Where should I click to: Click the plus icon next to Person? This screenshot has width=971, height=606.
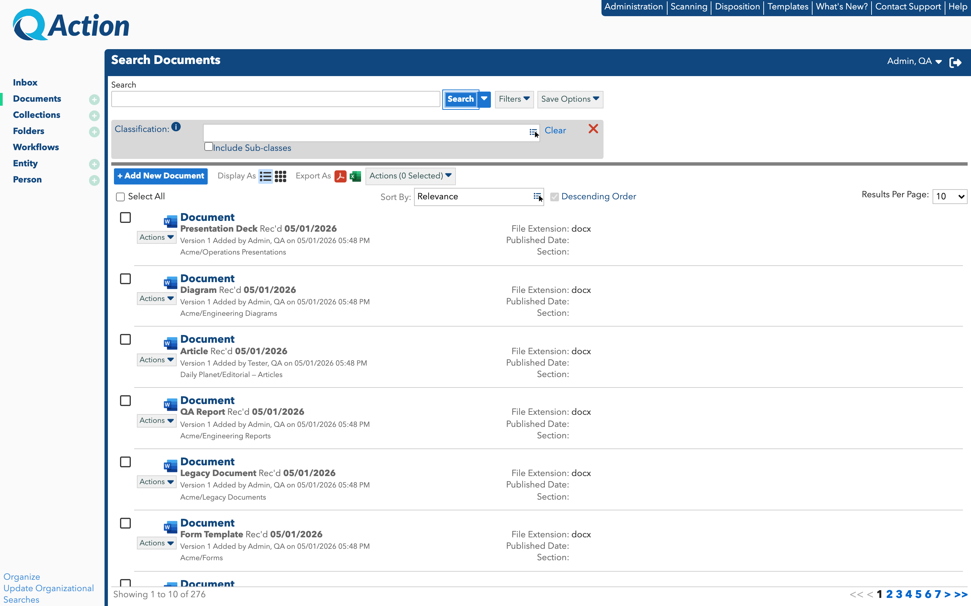point(94,180)
